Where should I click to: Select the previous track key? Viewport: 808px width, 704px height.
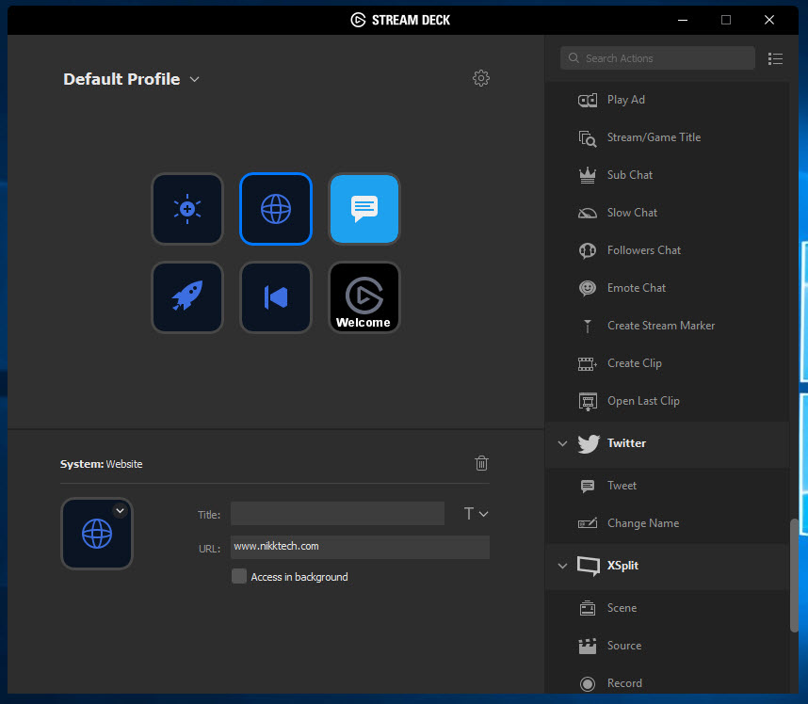276,297
